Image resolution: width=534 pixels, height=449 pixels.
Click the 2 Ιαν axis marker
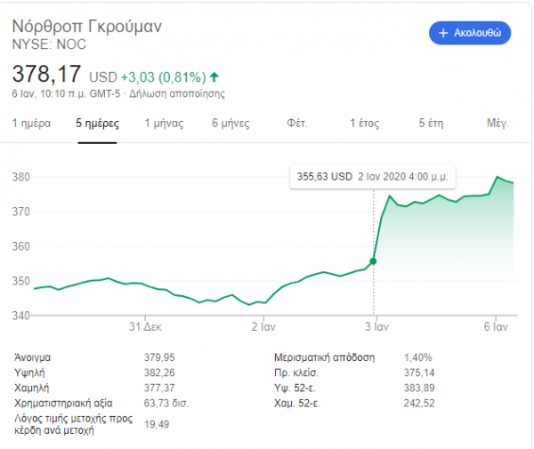coord(263,327)
